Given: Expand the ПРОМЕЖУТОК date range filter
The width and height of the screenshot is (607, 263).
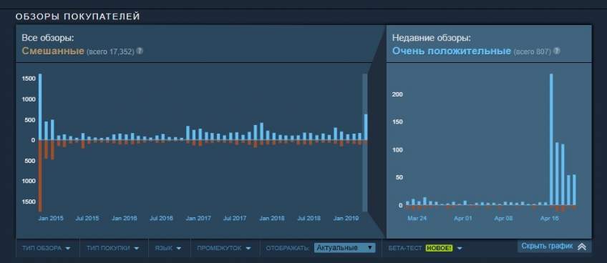Looking at the screenshot, I should click(224, 248).
